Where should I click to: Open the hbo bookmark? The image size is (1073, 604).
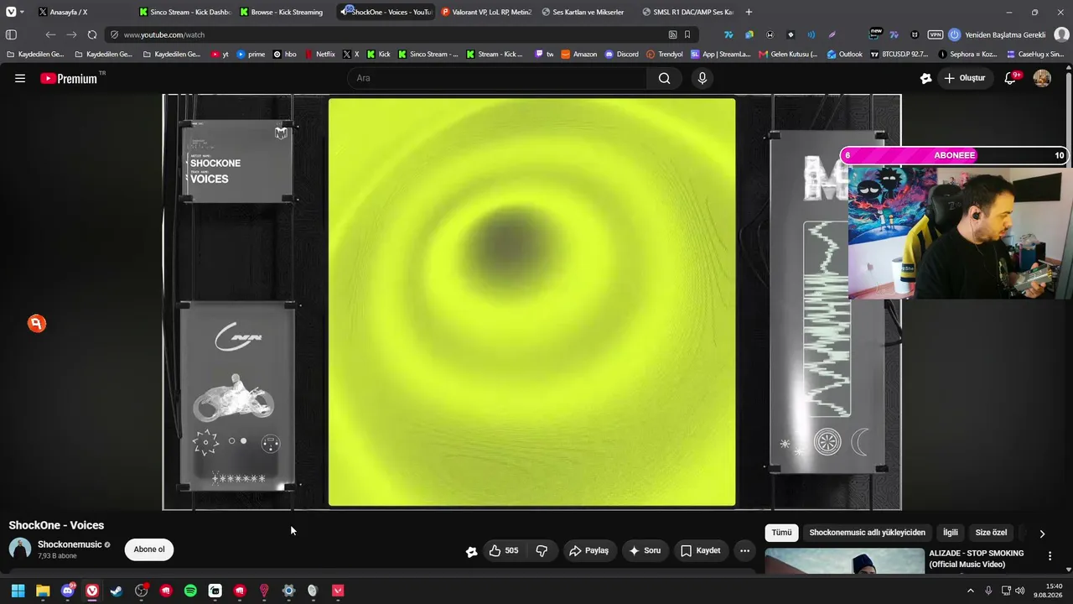click(285, 55)
